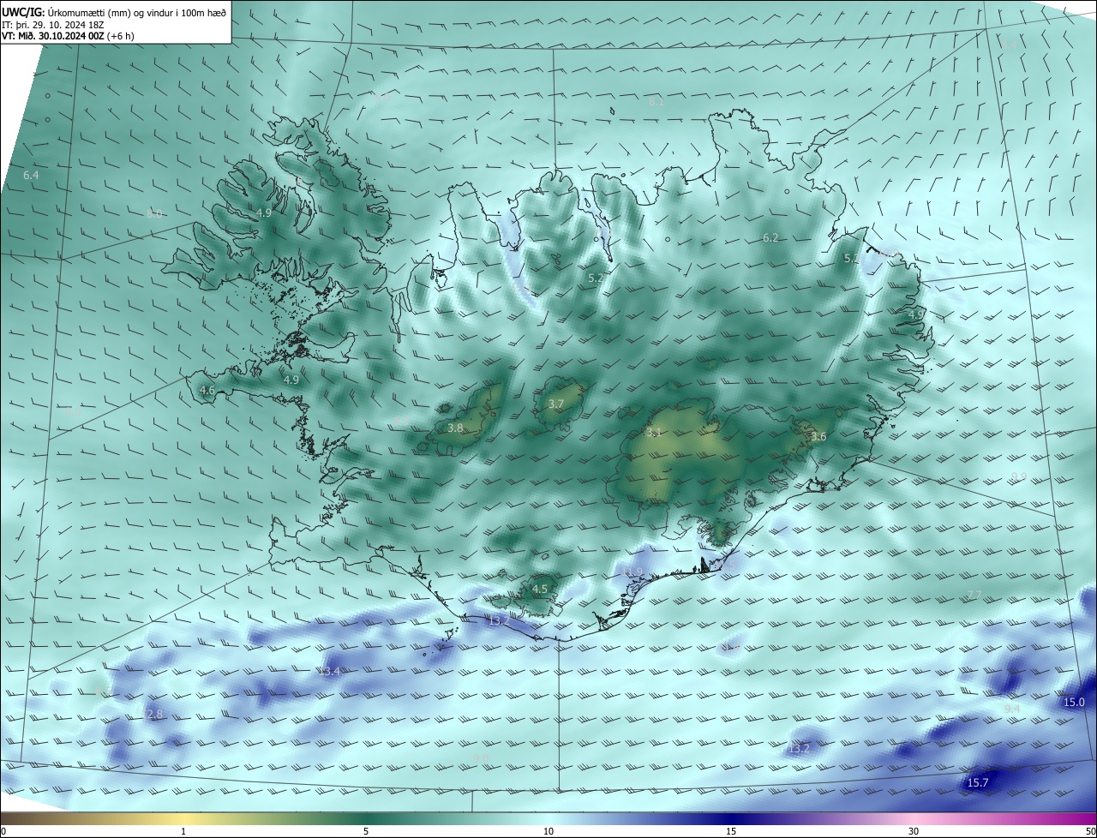
Task: Click the 4.5 value label
Action: coord(539,589)
